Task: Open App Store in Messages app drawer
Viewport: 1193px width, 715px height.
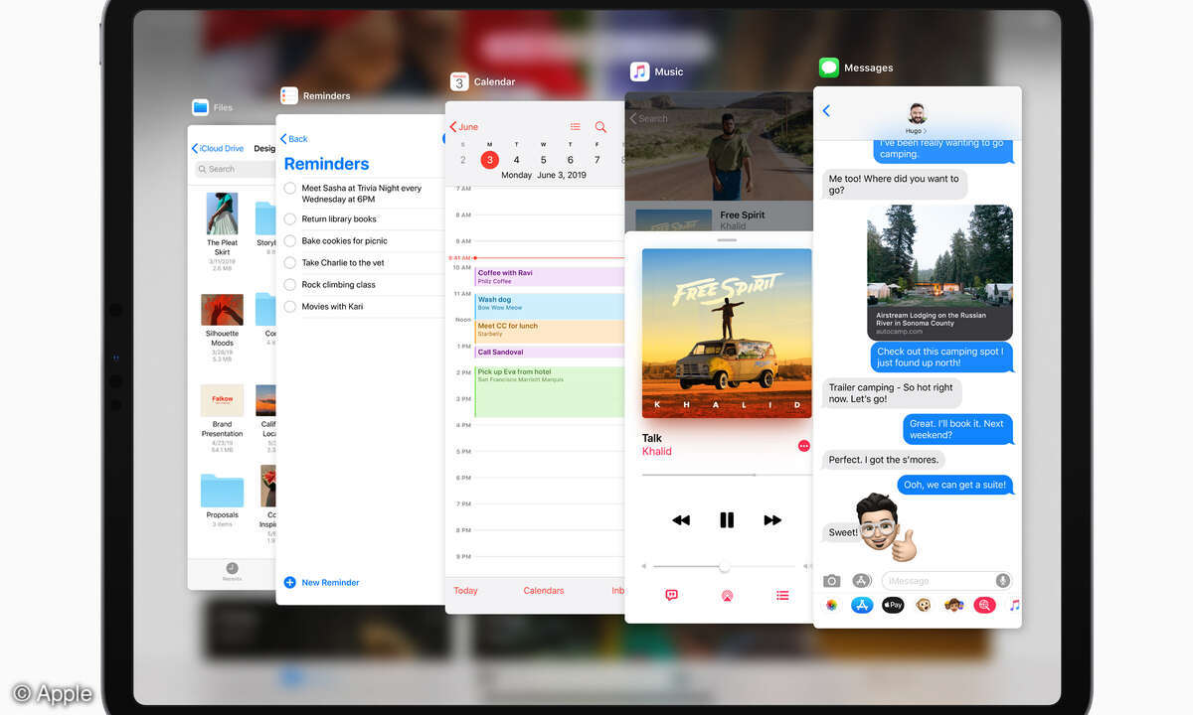Action: [862, 605]
